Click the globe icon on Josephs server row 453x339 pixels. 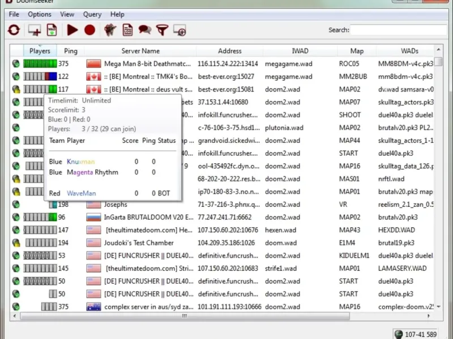(x=16, y=205)
